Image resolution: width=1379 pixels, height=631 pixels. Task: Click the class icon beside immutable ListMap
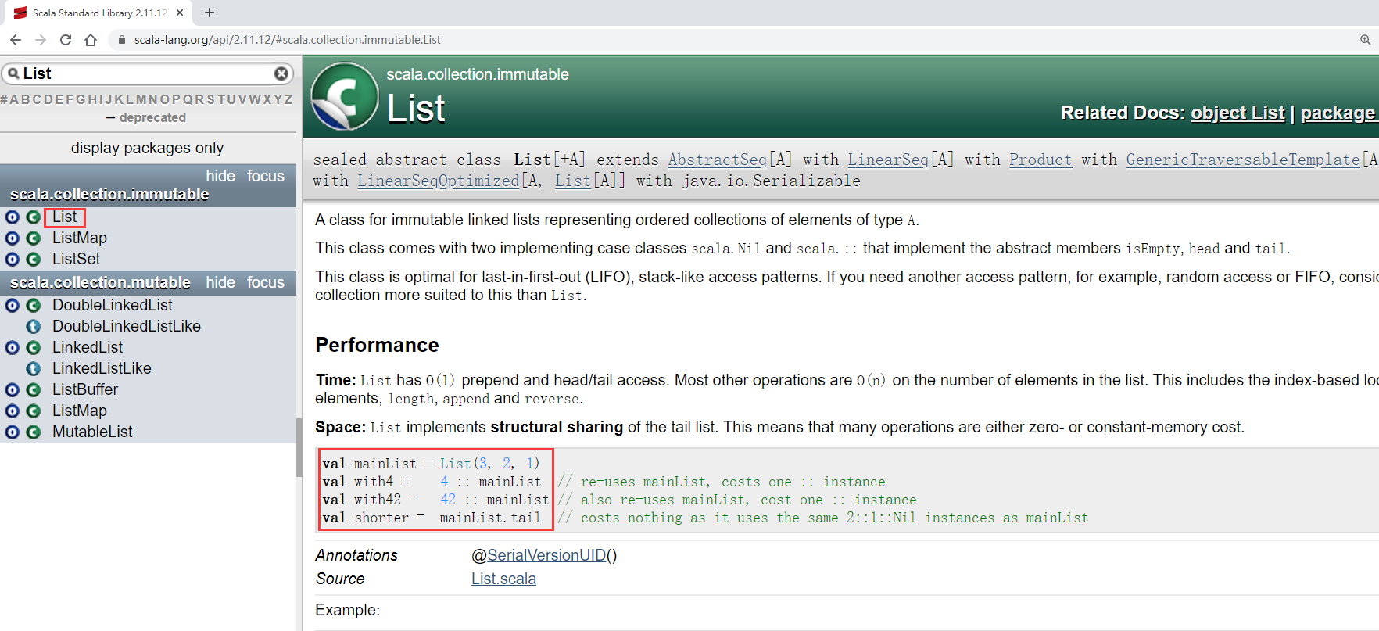pyautogui.click(x=33, y=238)
